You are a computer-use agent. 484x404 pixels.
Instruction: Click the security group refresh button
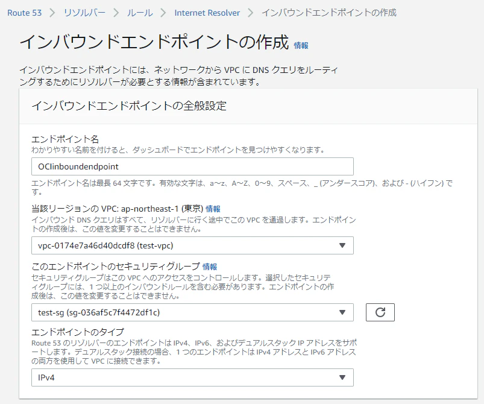pyautogui.click(x=380, y=312)
